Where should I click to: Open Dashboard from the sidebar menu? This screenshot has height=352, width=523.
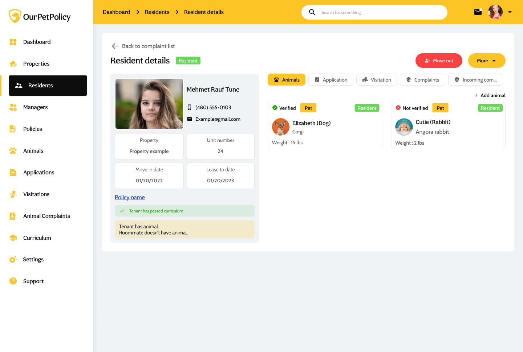point(37,42)
